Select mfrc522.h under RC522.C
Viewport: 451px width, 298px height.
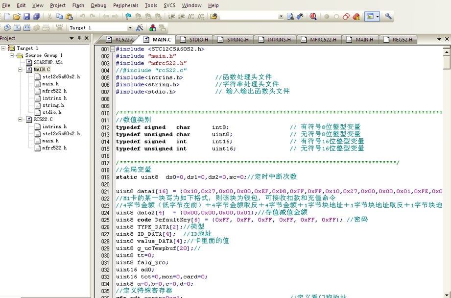54,148
